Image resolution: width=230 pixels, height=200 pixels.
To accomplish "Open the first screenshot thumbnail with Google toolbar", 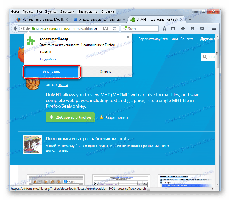I will [56, 180].
